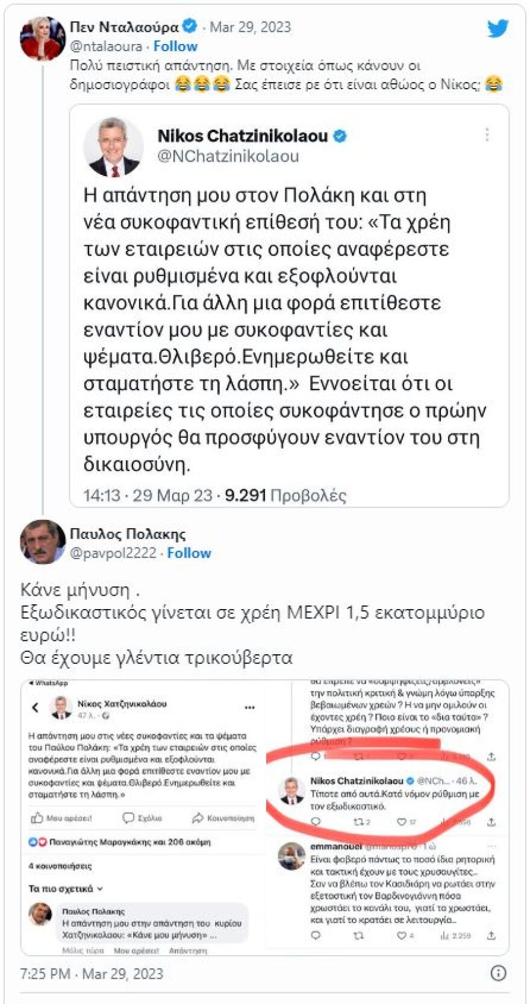Click the share icon under emmanouel's comment
Screen dimensions: 530x1004
pos(491,935)
